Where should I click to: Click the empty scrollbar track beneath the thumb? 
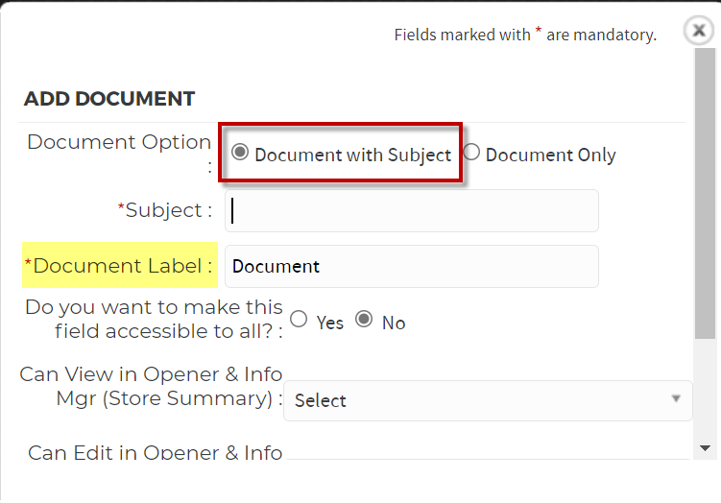705,389
